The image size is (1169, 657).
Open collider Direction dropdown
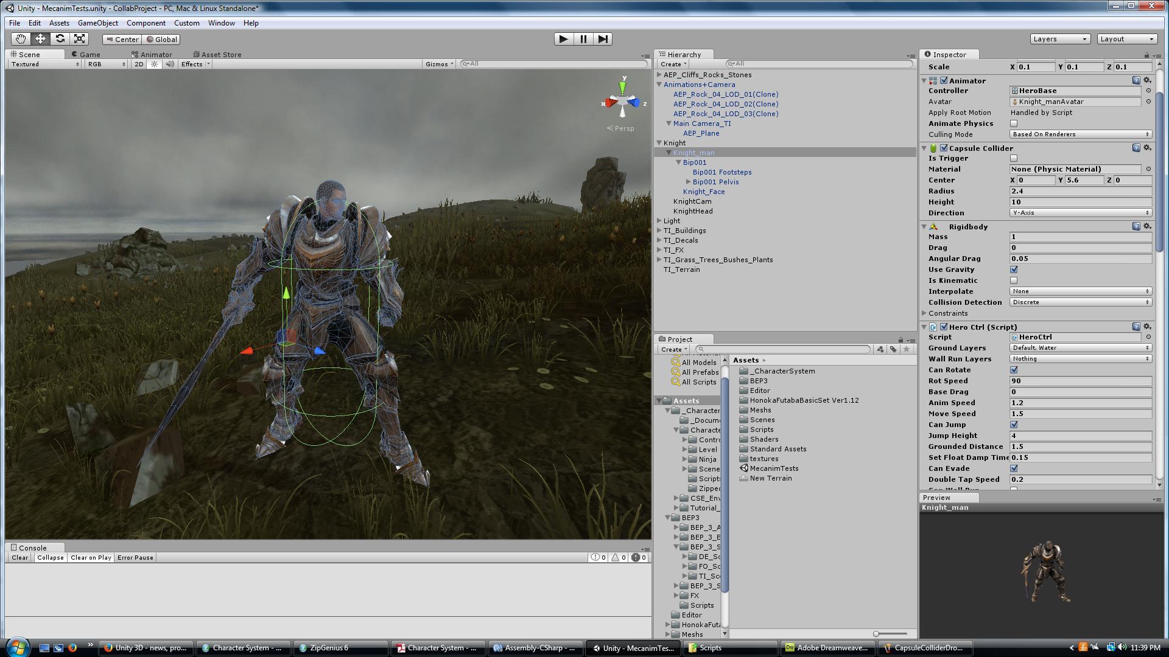(1081, 213)
